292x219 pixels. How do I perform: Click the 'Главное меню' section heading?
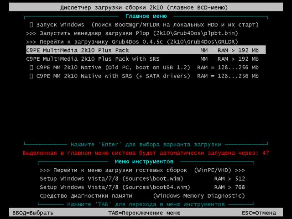(x=146, y=16)
